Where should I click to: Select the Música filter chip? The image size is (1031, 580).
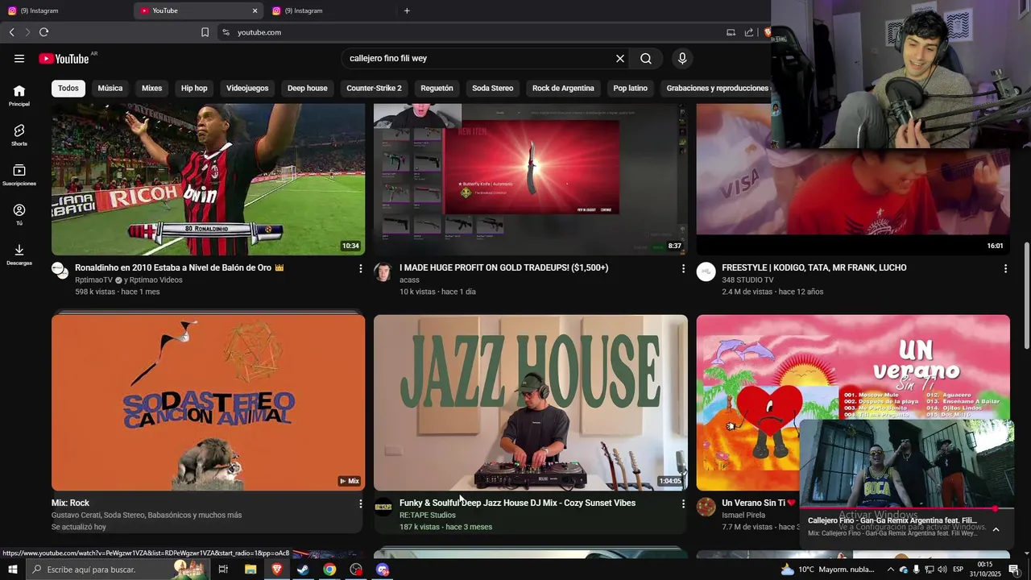(x=110, y=88)
